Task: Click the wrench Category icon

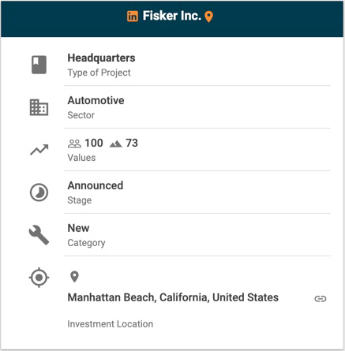Action: pyautogui.click(x=39, y=235)
